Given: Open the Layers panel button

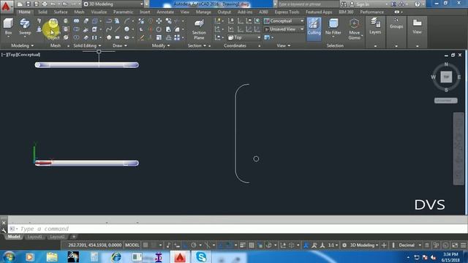Looking at the screenshot, I should pyautogui.click(x=375, y=26).
